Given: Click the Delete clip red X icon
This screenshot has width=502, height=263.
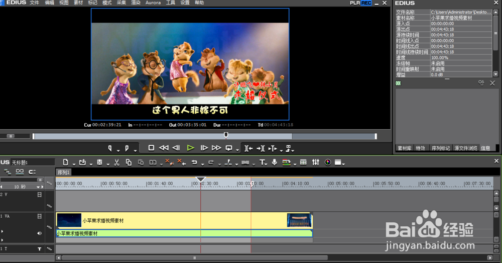Looking at the screenshot, I should point(169,162).
